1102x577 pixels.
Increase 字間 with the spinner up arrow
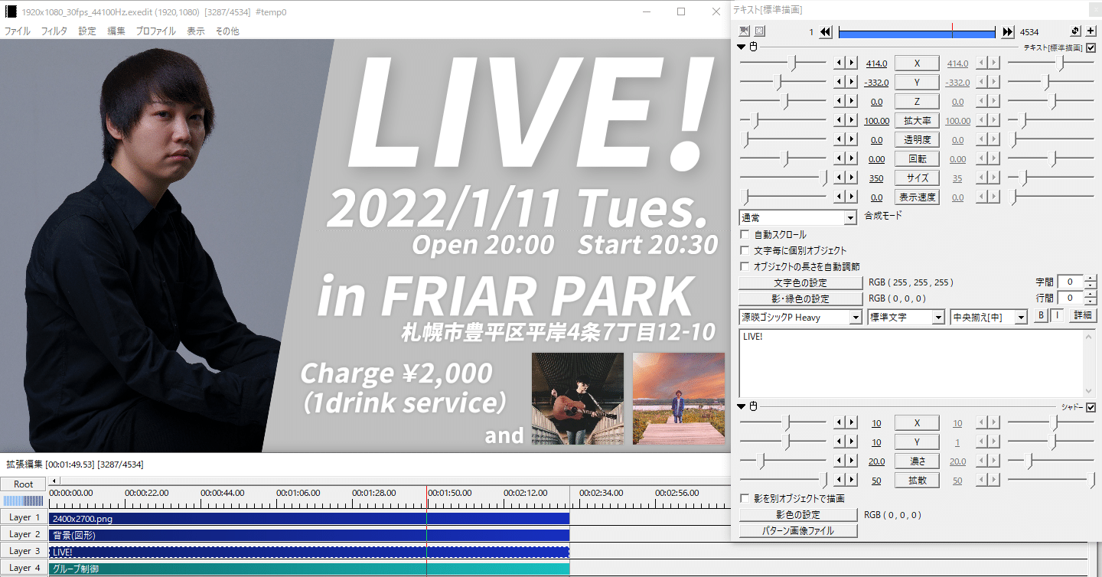(1091, 279)
